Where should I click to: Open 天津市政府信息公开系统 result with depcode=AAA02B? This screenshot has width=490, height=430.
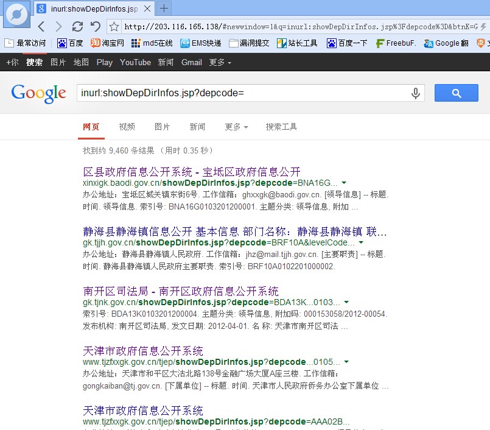(143, 411)
